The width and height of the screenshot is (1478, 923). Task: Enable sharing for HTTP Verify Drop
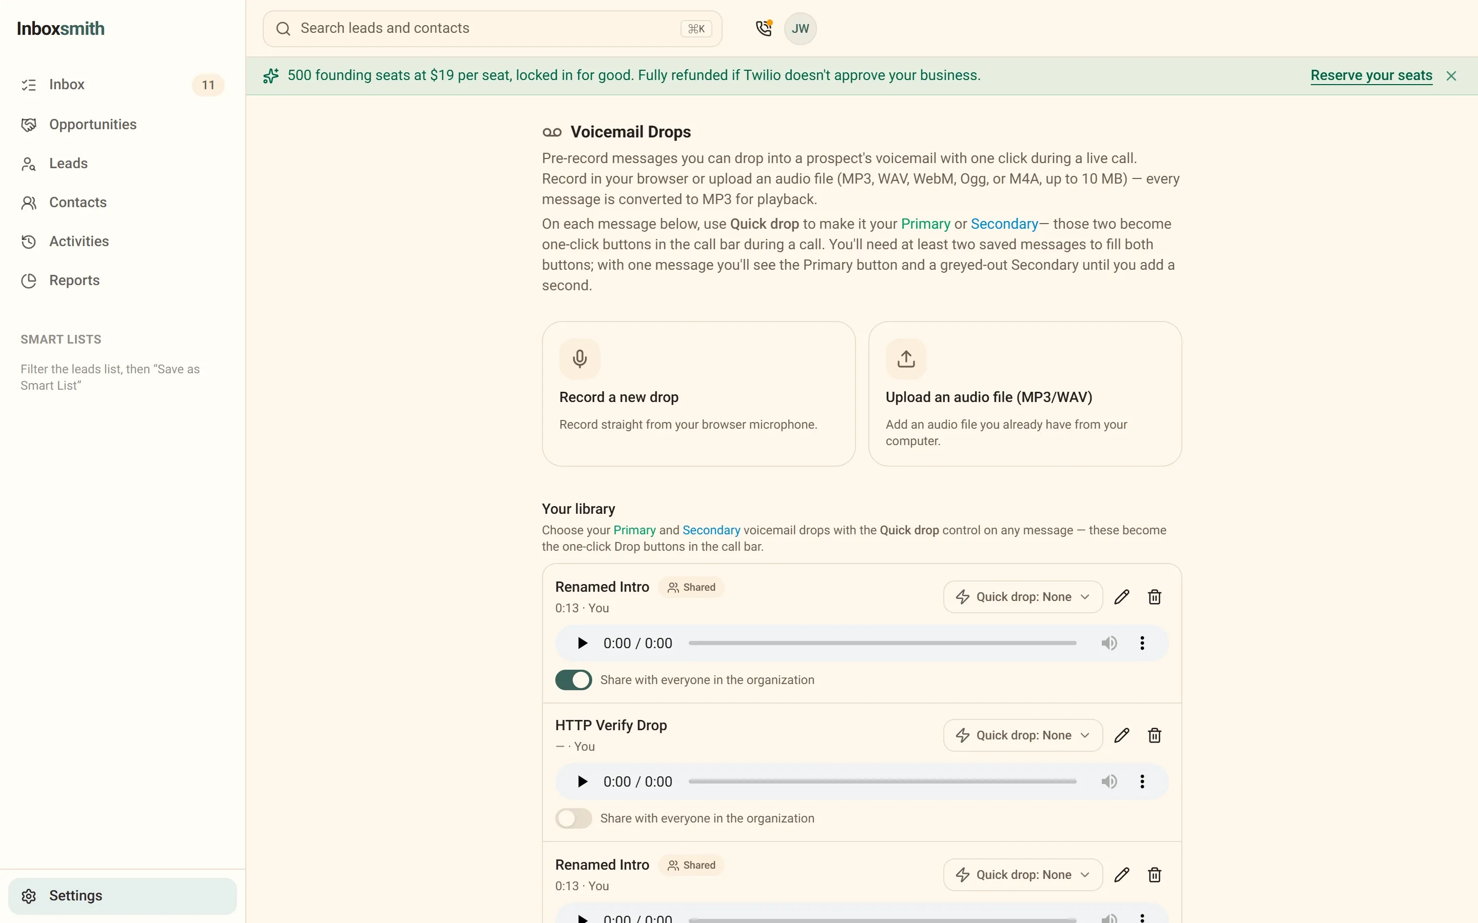(x=573, y=818)
